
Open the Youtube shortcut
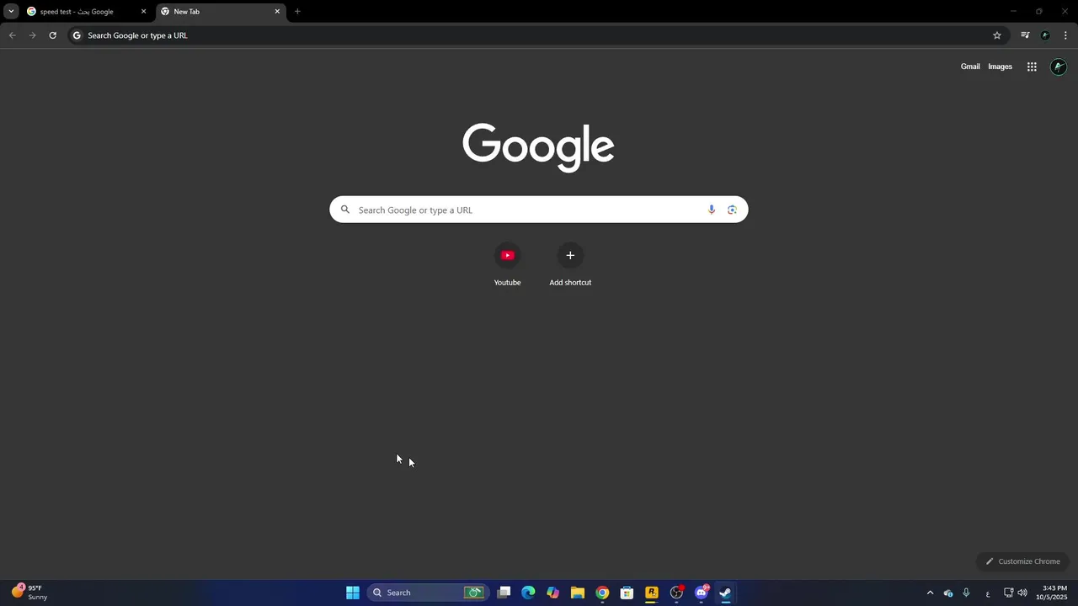(x=507, y=264)
